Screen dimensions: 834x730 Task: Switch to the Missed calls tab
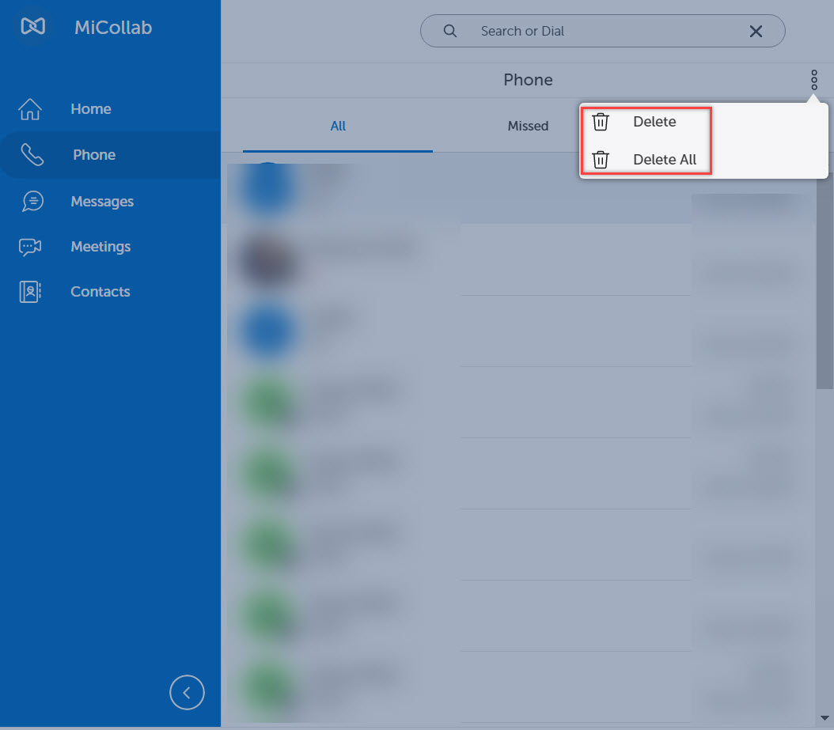click(x=528, y=126)
